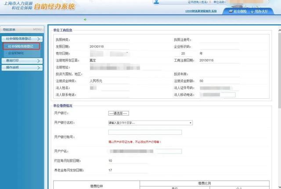Click the scrollbar up arrow

click(280, 30)
